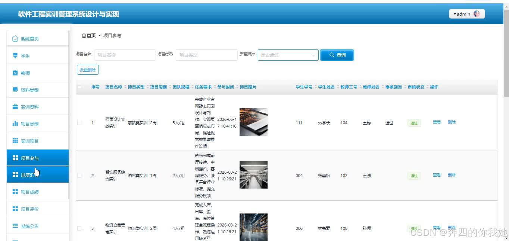Screen dimensions: 509x241
Task: Click the 项目评价 grid icon in sidebar
Action: pos(15,209)
